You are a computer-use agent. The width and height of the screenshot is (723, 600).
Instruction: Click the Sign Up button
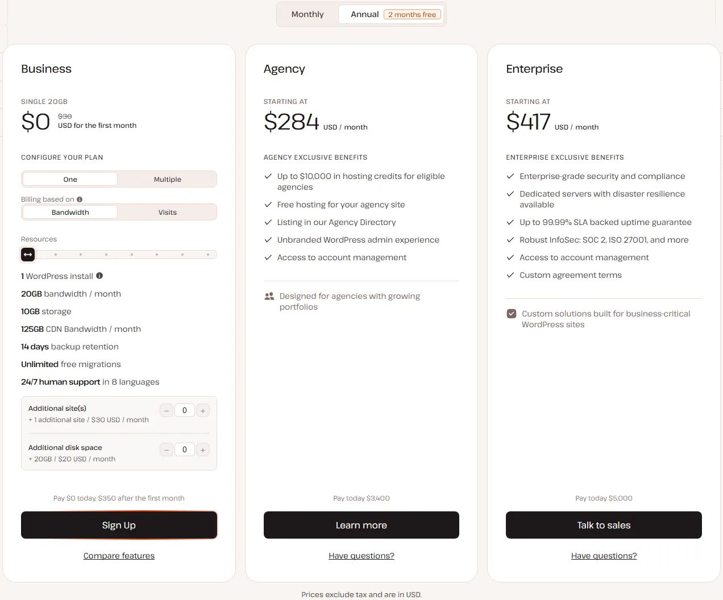(x=119, y=525)
